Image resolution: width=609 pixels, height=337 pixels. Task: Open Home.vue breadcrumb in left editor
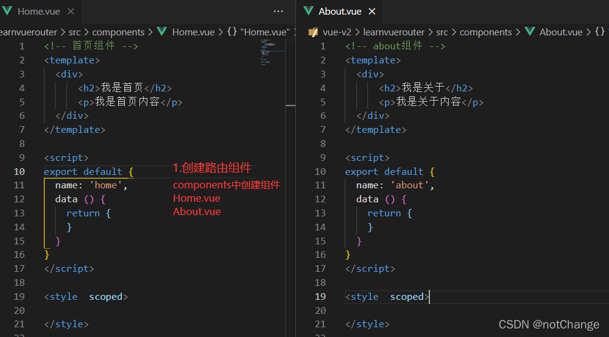(x=194, y=32)
